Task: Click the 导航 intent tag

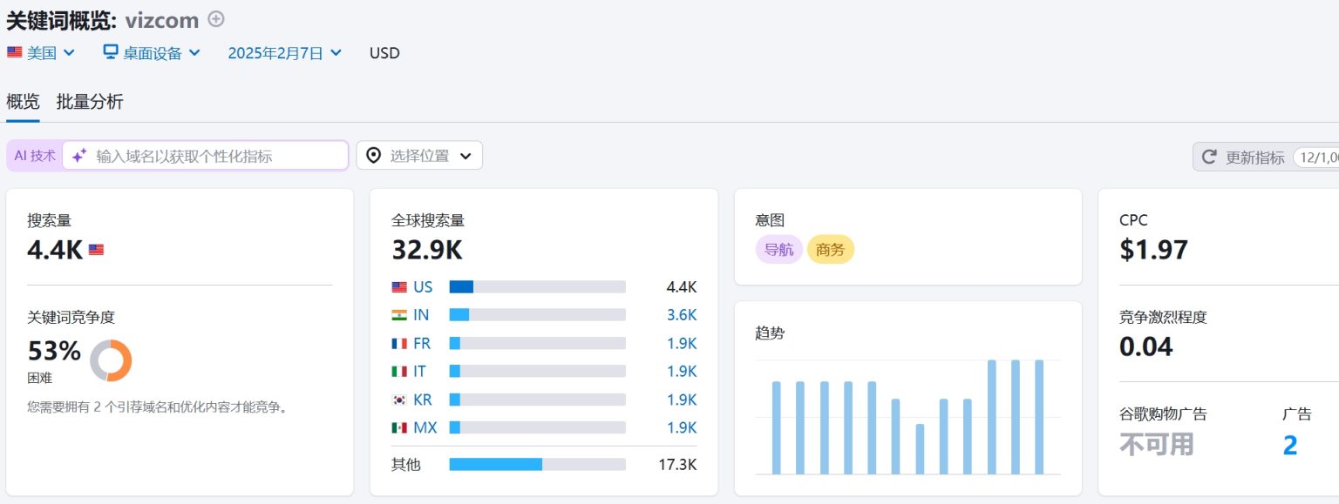Action: (778, 250)
